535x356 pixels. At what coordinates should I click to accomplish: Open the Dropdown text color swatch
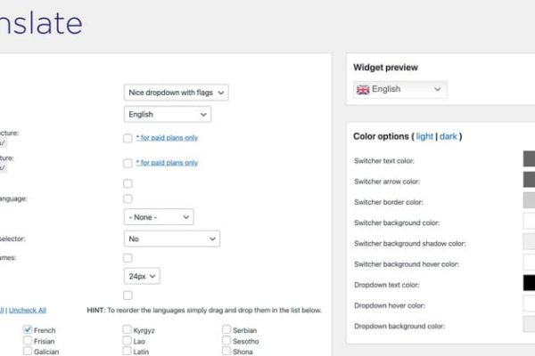click(529, 283)
